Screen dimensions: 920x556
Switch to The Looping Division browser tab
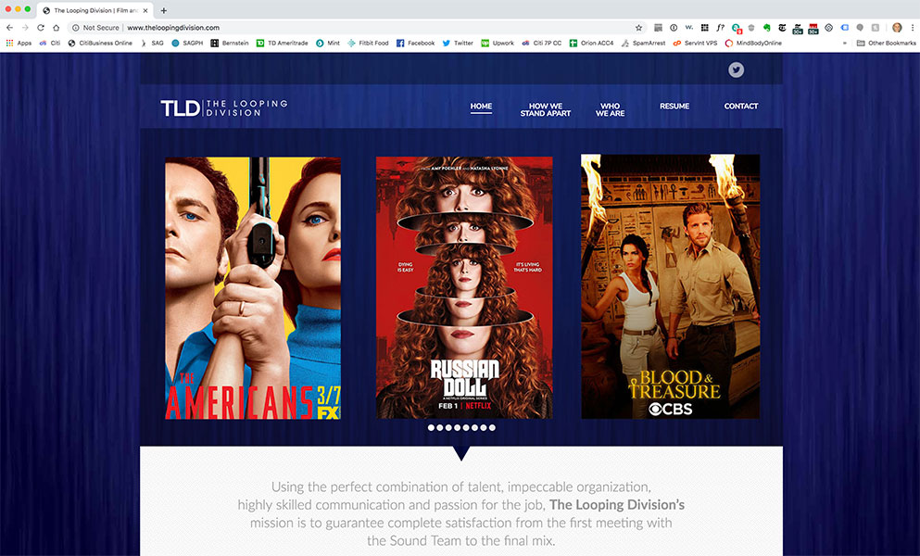95,10
